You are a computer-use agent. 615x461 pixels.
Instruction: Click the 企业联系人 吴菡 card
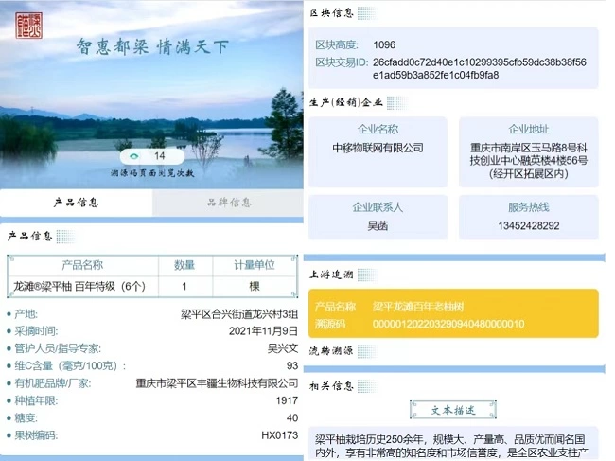pyautogui.click(x=378, y=218)
